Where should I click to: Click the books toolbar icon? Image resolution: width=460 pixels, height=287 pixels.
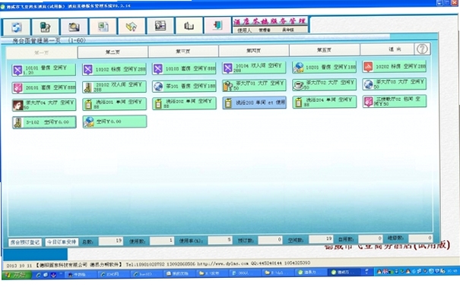[x=189, y=26]
